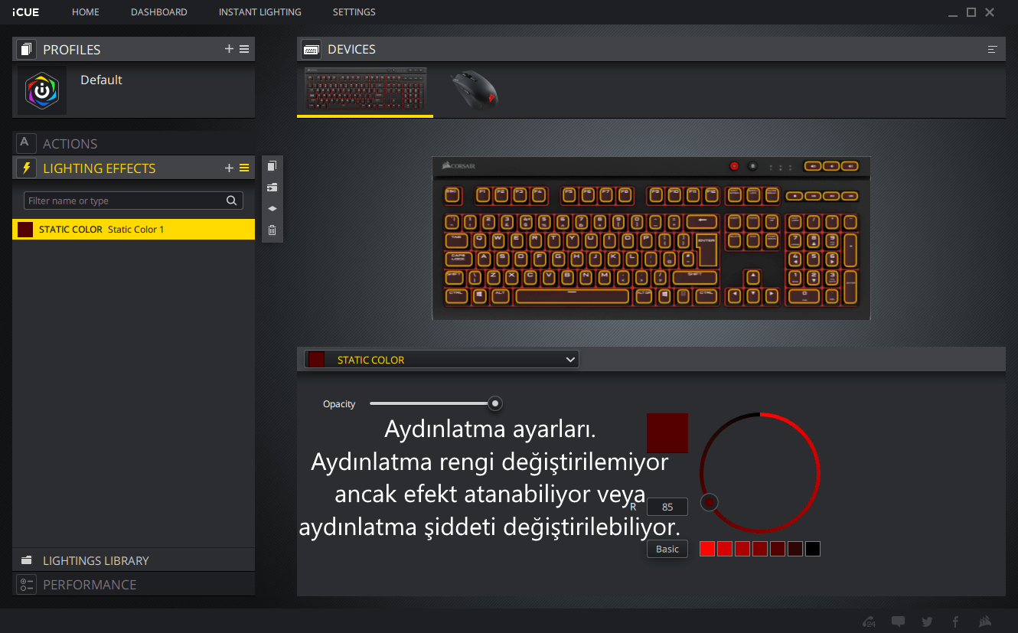Click the numpad 5 key on keyboard preview
Viewport: 1018px width, 633px height.
[813, 258]
